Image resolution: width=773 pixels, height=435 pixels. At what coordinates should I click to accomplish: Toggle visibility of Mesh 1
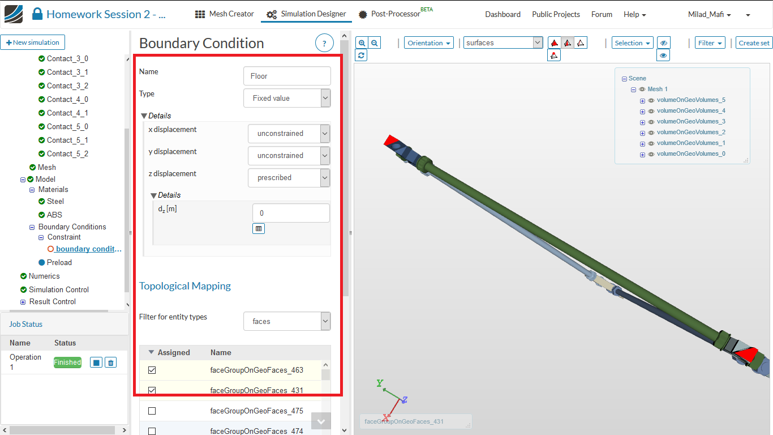coord(642,89)
